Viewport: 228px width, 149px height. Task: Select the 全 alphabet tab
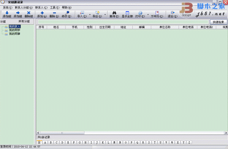tap(39, 142)
